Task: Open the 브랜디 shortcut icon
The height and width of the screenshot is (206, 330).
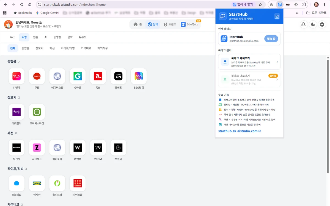Action: tap(118, 147)
